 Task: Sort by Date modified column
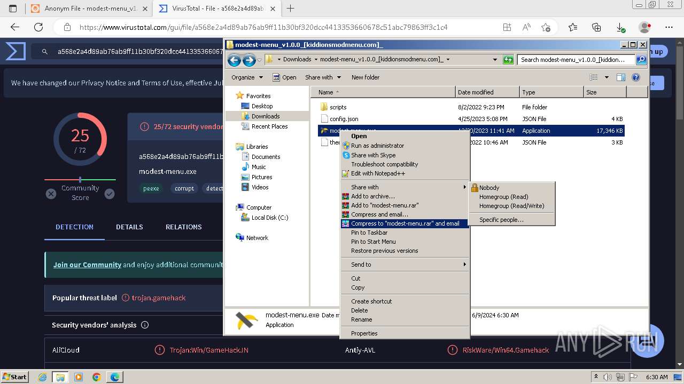point(487,92)
